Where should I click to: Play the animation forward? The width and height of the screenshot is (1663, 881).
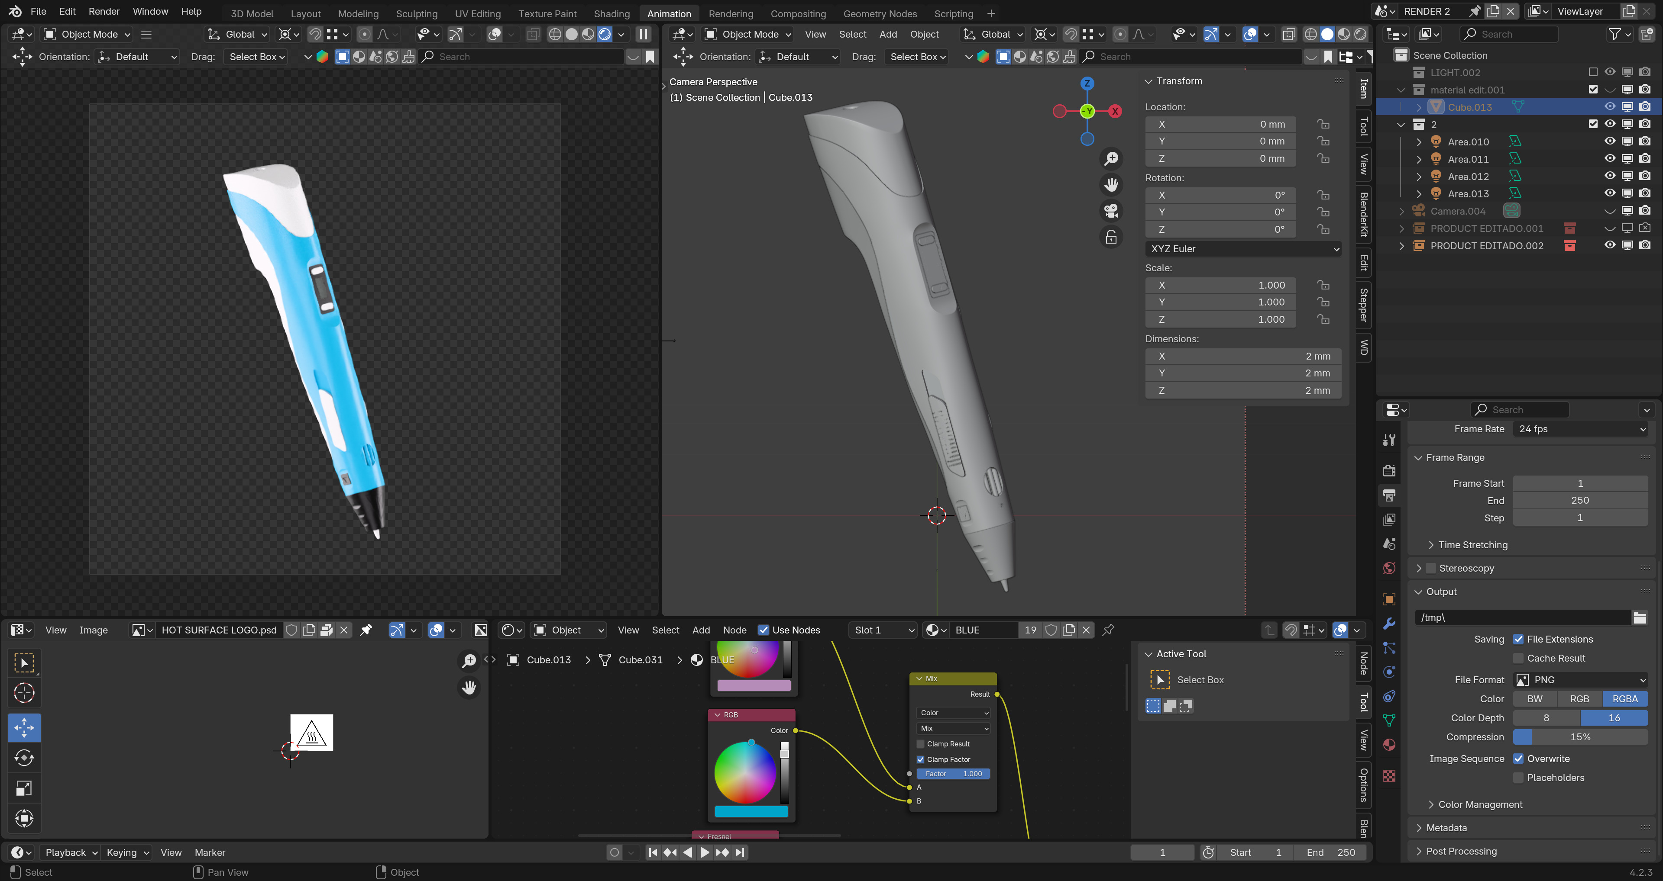pyautogui.click(x=704, y=852)
